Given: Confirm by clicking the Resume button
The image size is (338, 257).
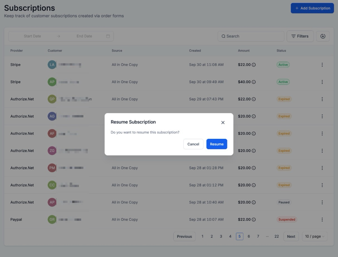Looking at the screenshot, I should pyautogui.click(x=217, y=144).
